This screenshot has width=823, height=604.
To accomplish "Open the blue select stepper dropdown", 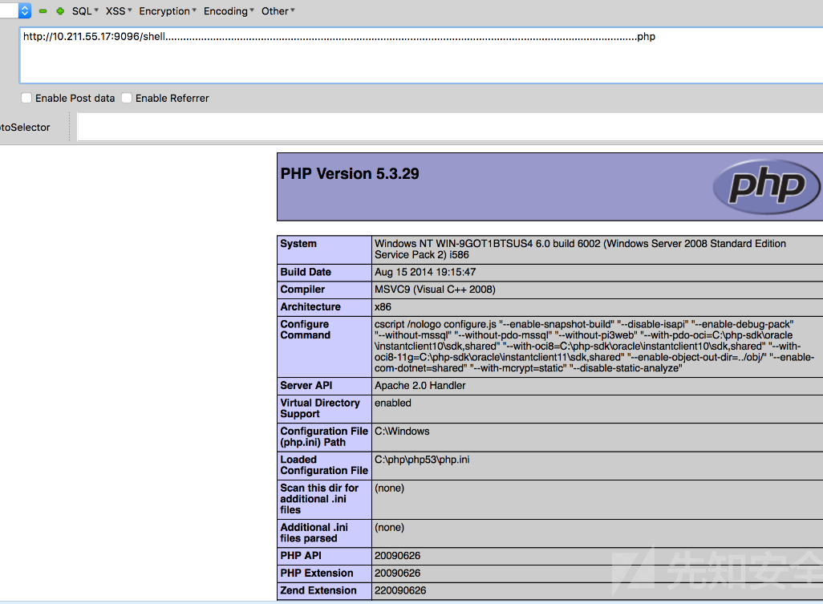I will point(25,10).
